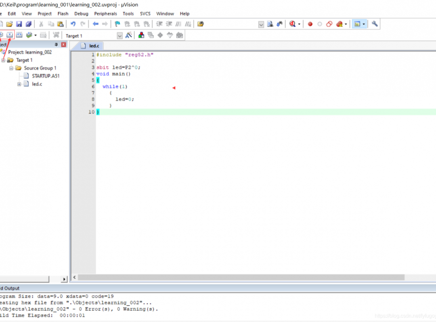Click the editor horizontal scrollbar thumb
The width and height of the screenshot is (436, 322).
pos(241,278)
